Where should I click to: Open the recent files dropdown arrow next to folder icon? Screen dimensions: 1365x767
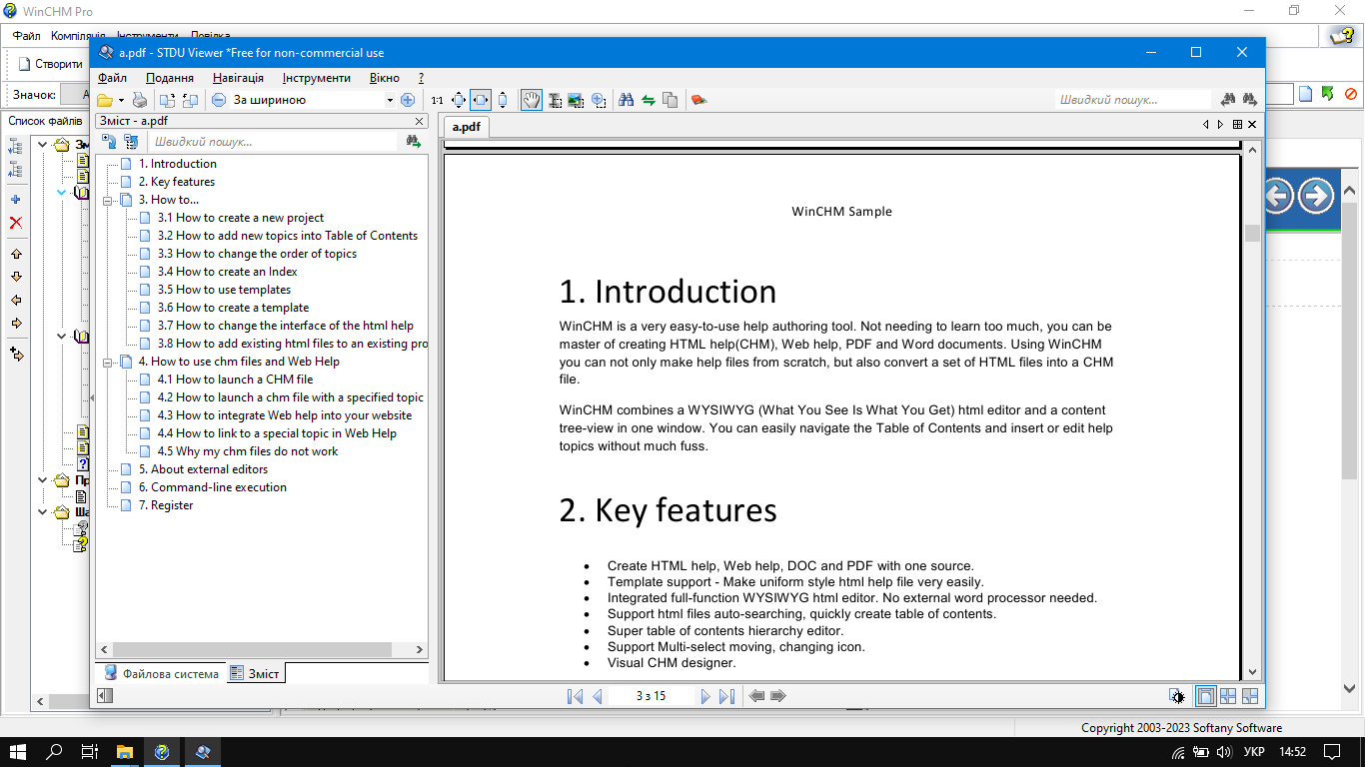pos(121,100)
